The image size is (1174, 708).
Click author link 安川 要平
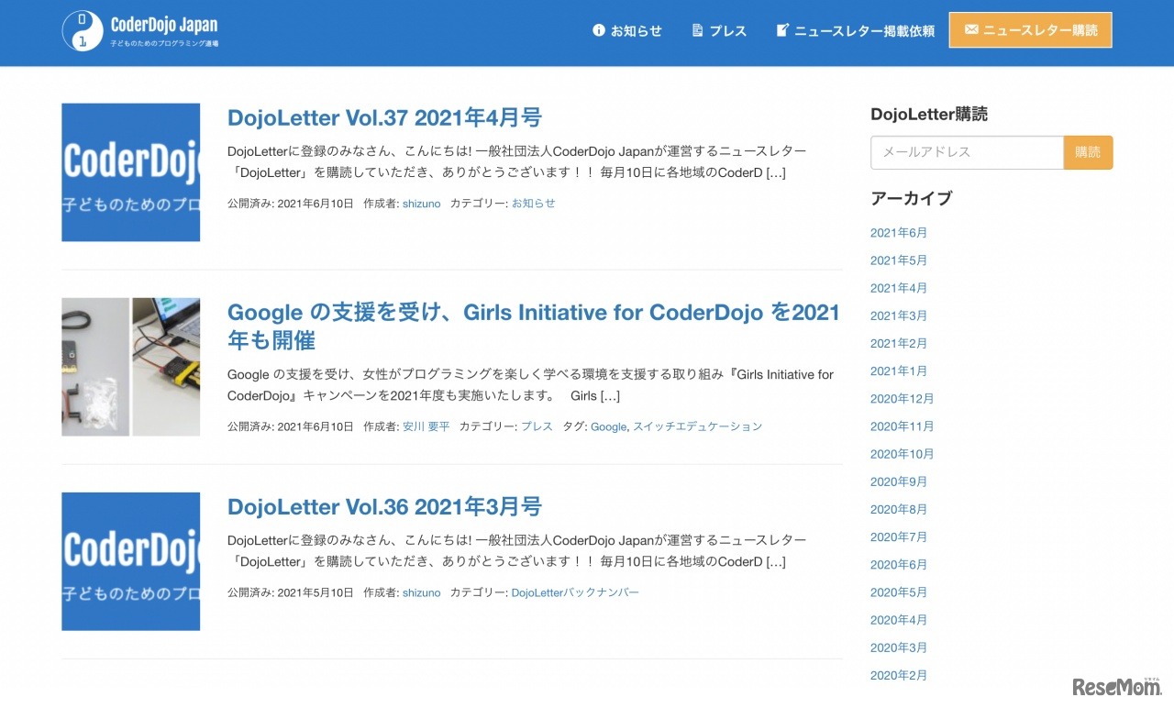[427, 426]
